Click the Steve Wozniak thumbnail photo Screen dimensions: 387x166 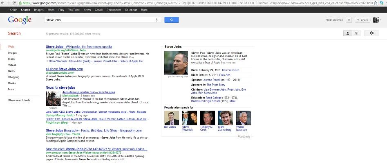(190, 118)
